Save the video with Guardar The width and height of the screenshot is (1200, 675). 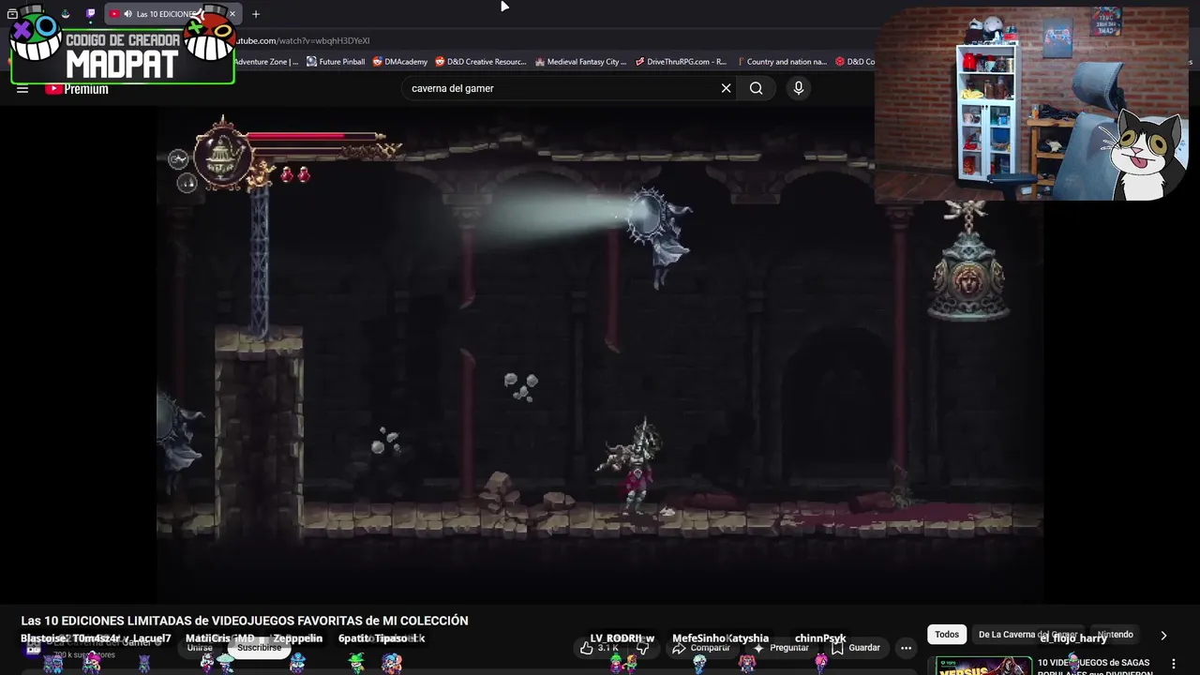pos(856,648)
